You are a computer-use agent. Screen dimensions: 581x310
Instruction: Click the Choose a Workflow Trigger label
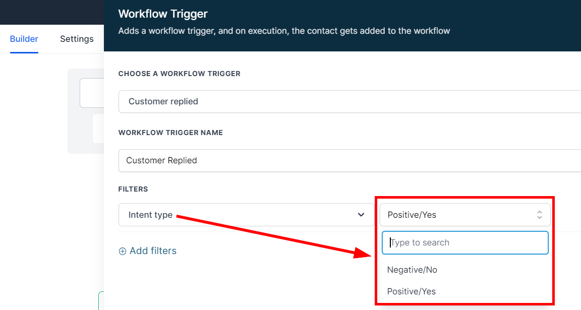(179, 74)
